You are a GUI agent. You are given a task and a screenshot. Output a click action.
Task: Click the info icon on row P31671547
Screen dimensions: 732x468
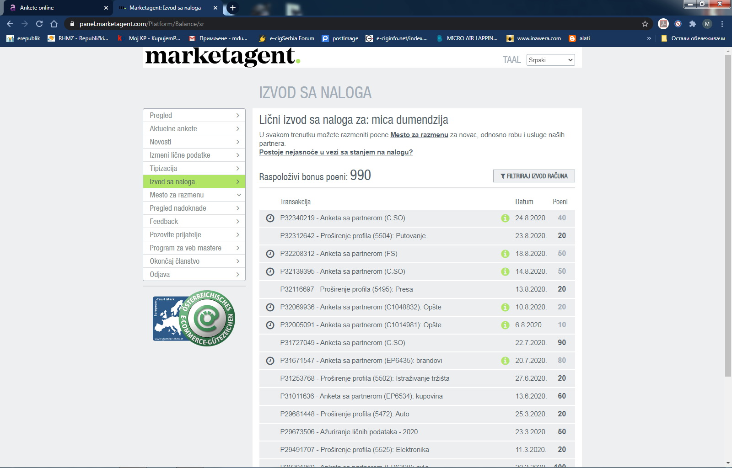coord(505,361)
